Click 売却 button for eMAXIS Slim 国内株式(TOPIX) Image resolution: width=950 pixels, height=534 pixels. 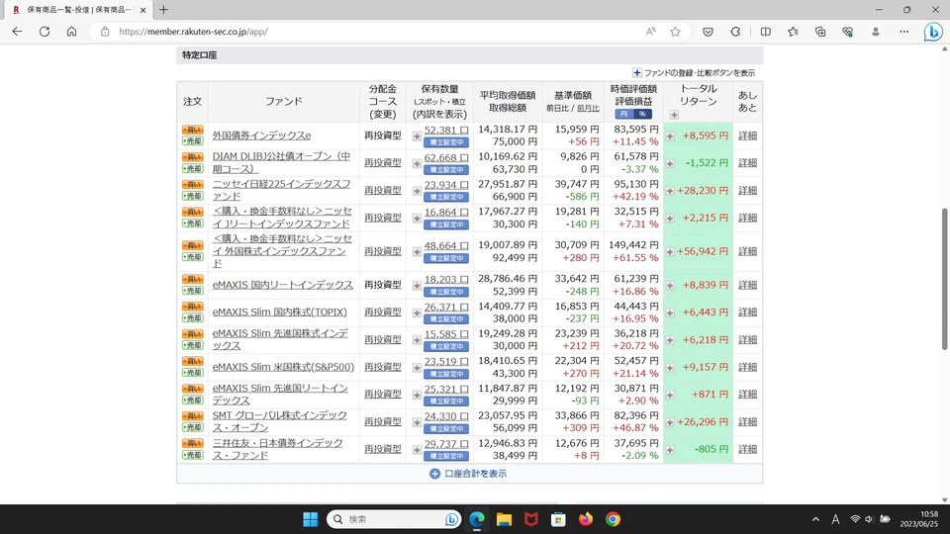coord(193,317)
